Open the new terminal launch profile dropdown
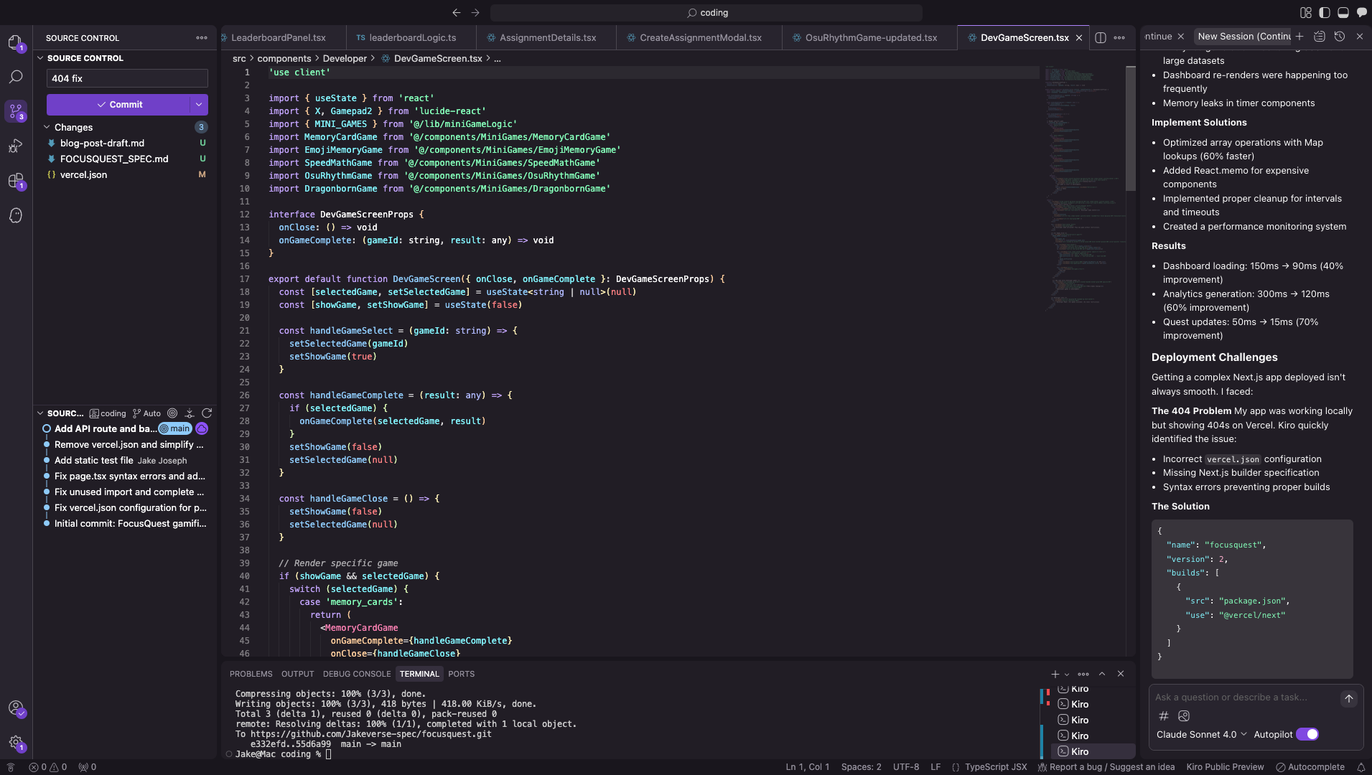This screenshot has height=775, width=1372. click(1067, 675)
